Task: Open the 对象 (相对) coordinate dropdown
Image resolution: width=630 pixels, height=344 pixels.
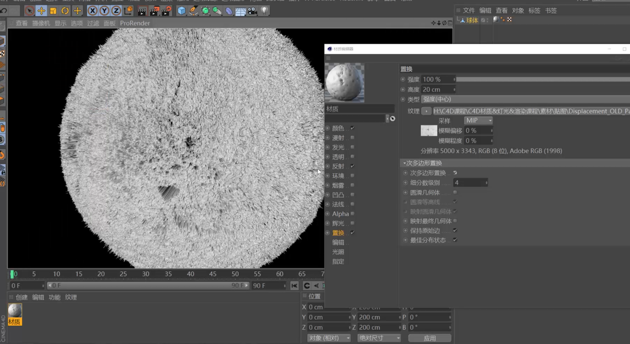Action: pos(329,338)
